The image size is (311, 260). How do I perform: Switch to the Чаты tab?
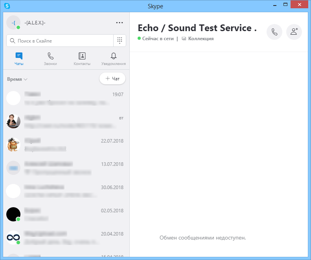19,59
